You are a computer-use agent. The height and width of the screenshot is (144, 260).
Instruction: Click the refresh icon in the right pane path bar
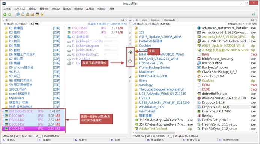click(252, 20)
